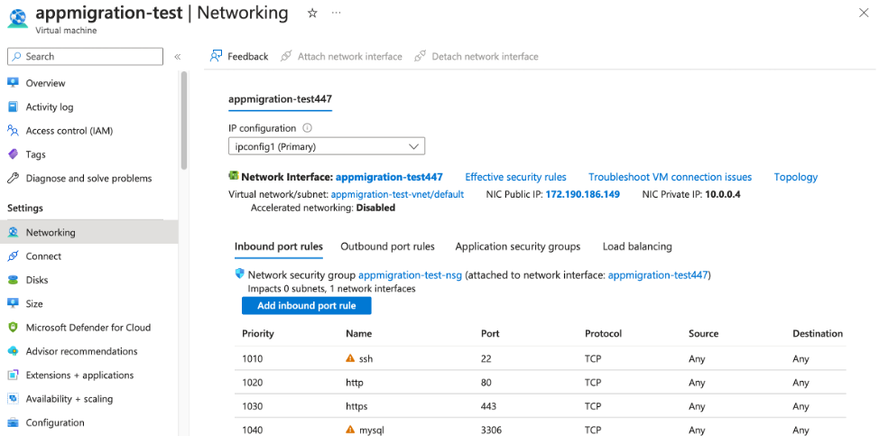Click the Size monitor icon
The width and height of the screenshot is (879, 436).
(x=13, y=303)
